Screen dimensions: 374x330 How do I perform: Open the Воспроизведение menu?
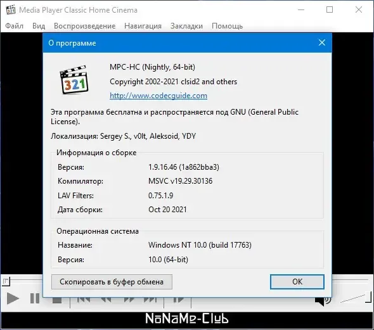85,26
